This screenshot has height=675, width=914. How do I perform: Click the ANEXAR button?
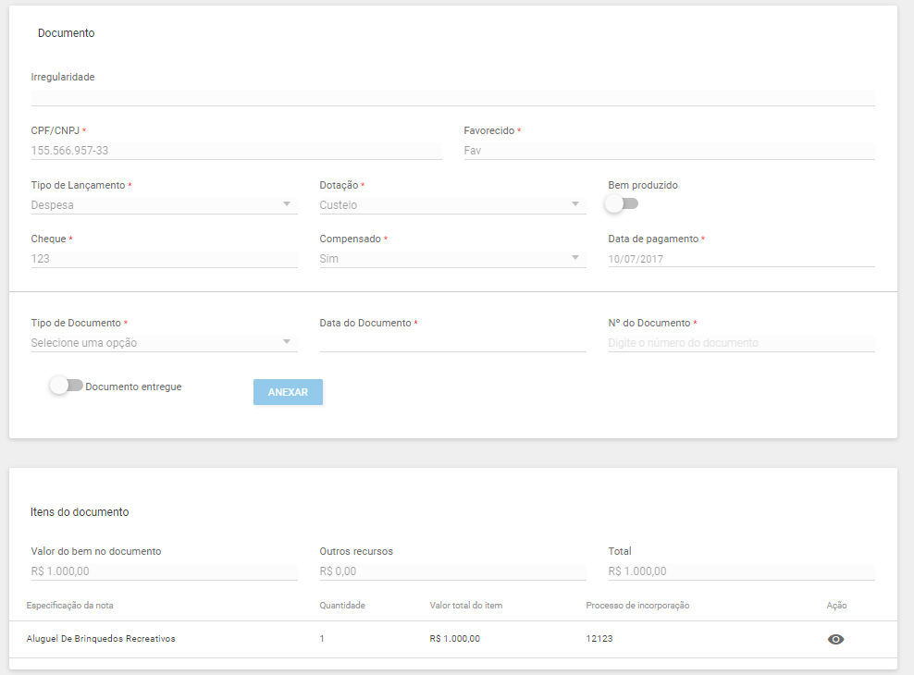click(288, 392)
